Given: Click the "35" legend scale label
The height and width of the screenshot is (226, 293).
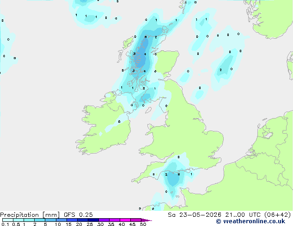Looking at the screenshot, I should 111,224.
